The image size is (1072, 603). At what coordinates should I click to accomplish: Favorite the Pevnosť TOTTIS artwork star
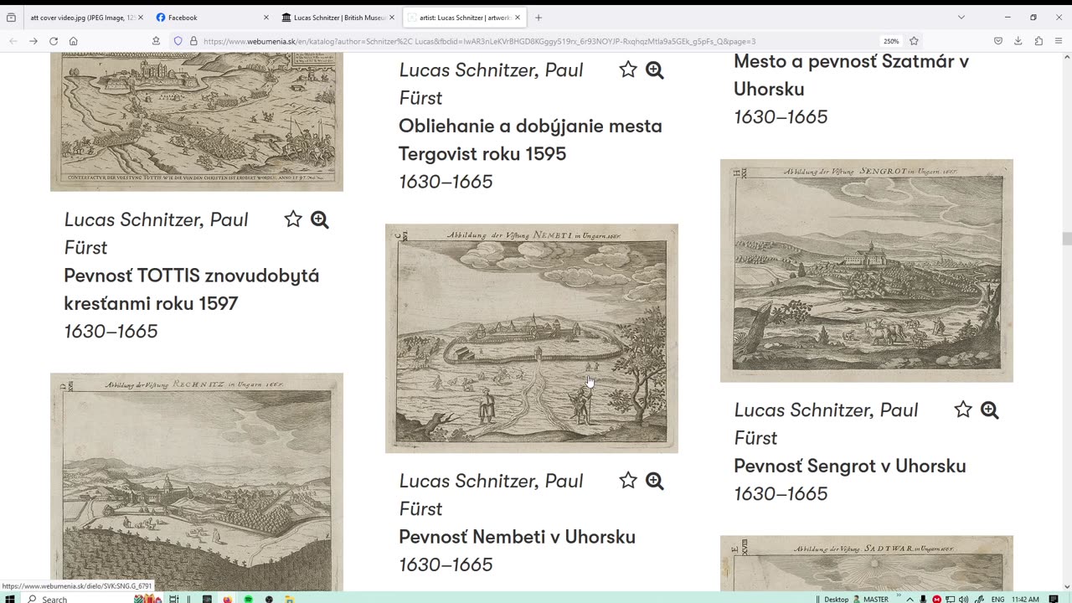point(293,219)
